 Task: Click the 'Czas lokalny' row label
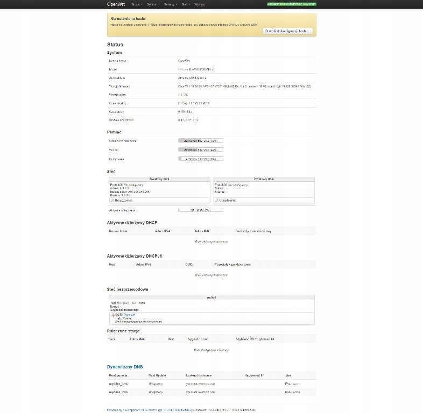(x=117, y=103)
